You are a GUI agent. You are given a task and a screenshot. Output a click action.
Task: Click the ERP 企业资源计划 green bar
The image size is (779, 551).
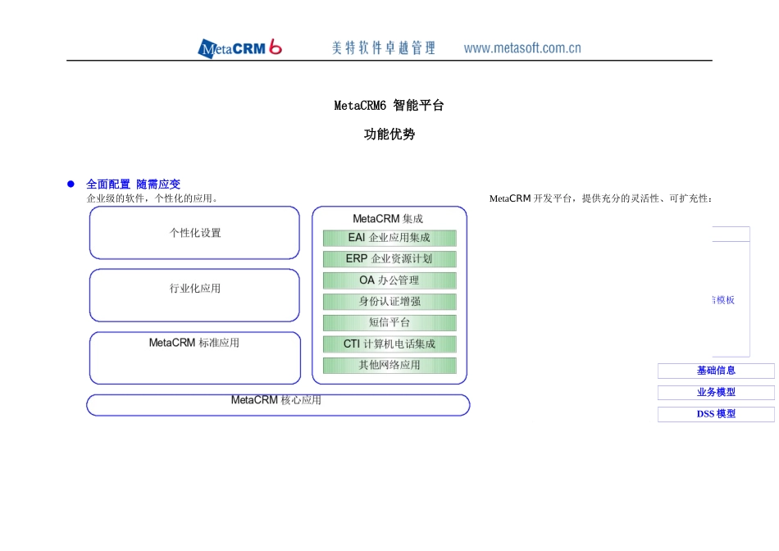389,259
